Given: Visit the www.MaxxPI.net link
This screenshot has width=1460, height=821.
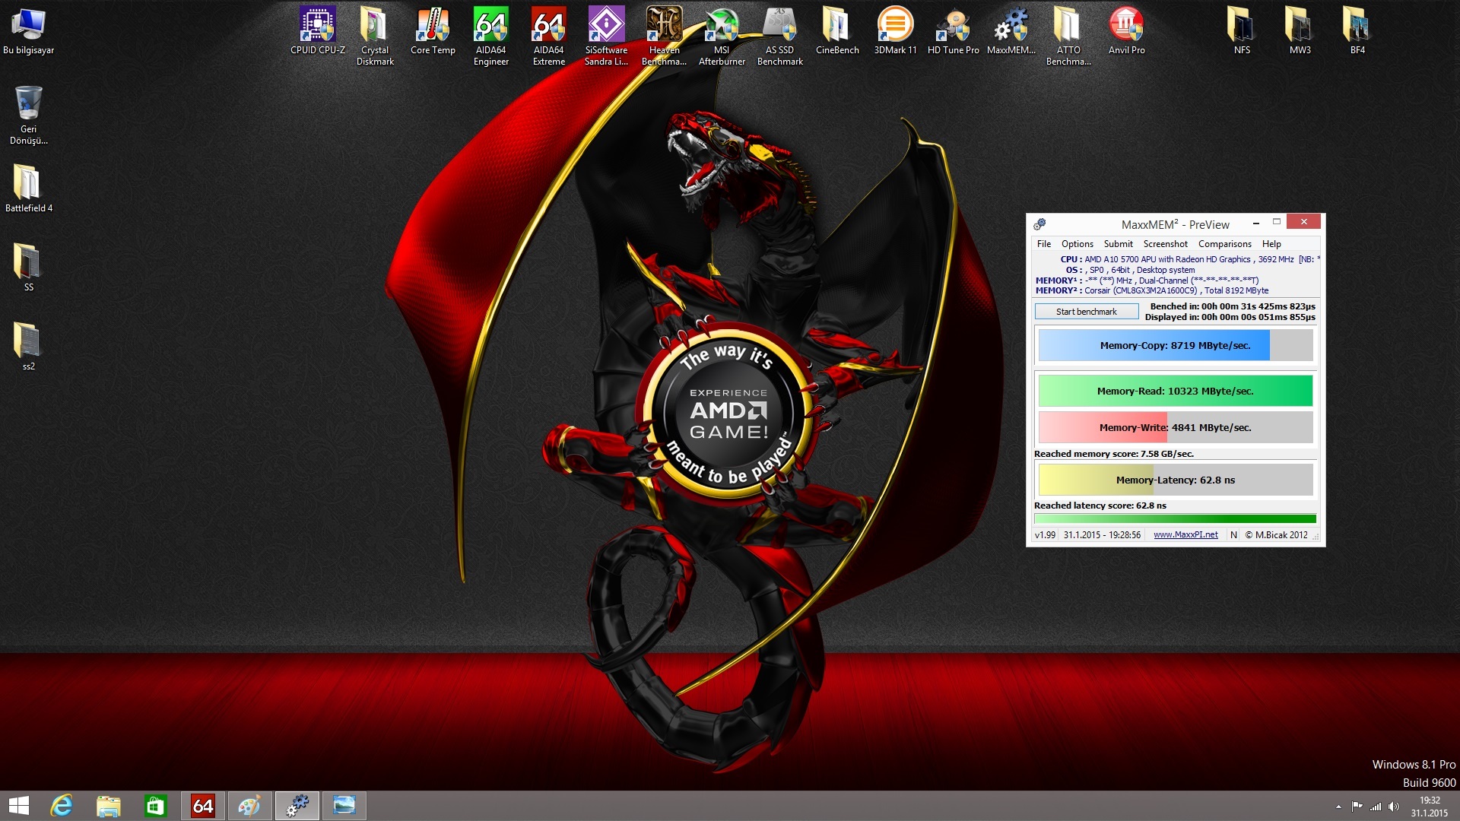Looking at the screenshot, I should [1185, 535].
